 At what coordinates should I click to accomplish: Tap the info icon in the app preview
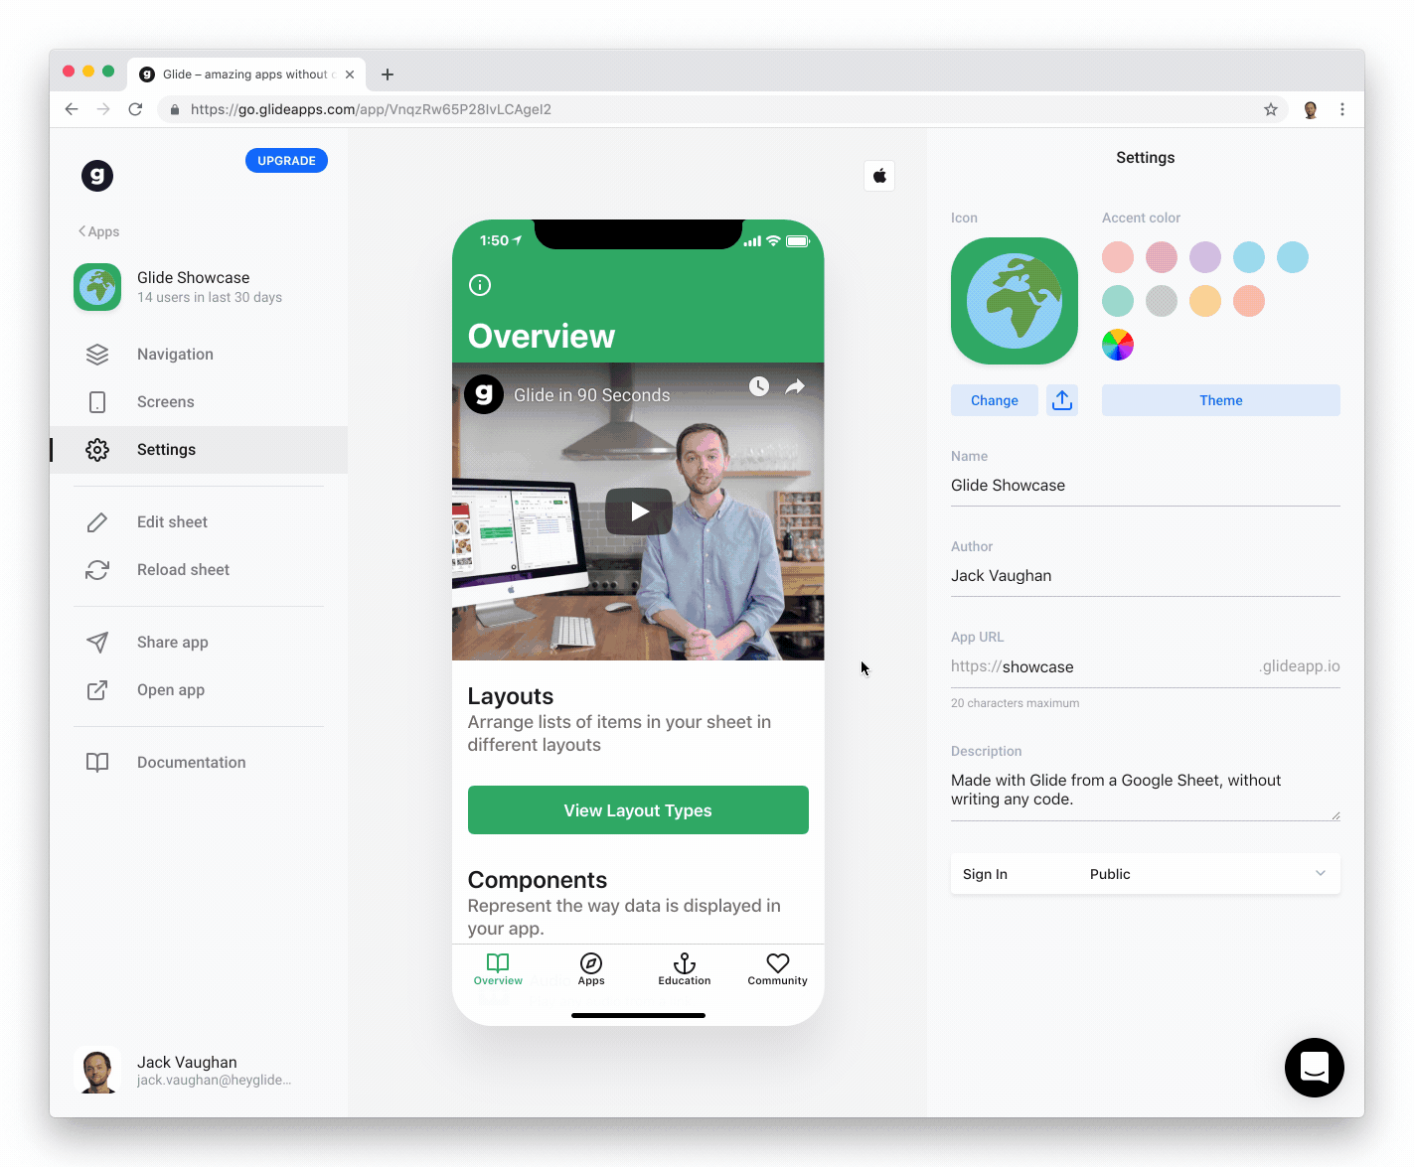tap(480, 285)
